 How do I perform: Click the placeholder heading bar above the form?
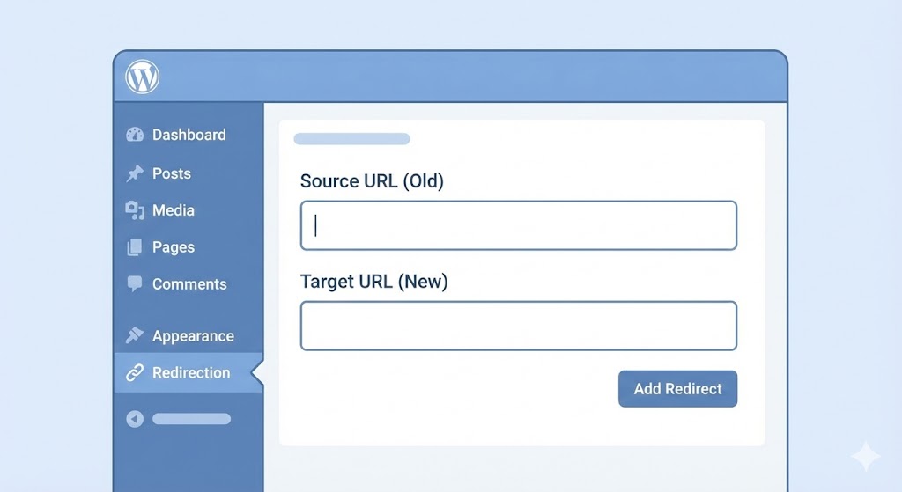tap(351, 139)
